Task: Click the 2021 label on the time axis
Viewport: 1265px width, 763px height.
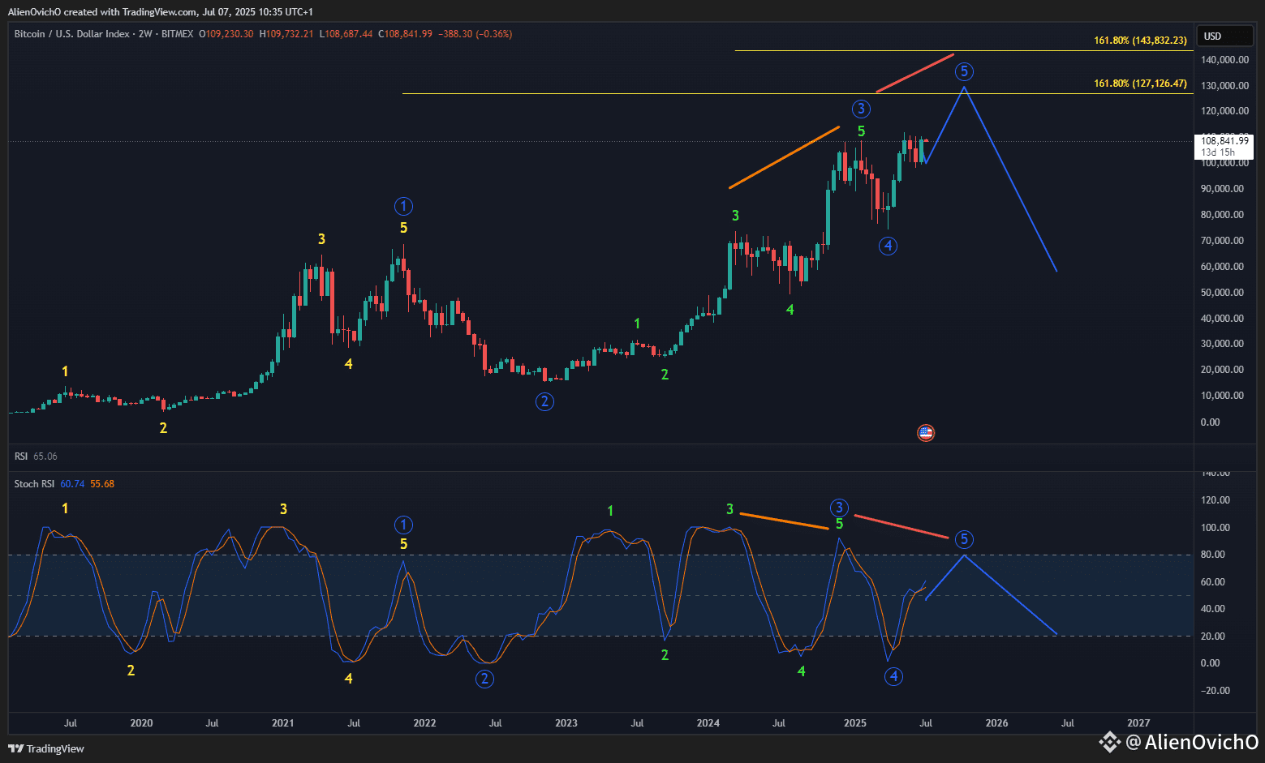Action: pos(282,723)
